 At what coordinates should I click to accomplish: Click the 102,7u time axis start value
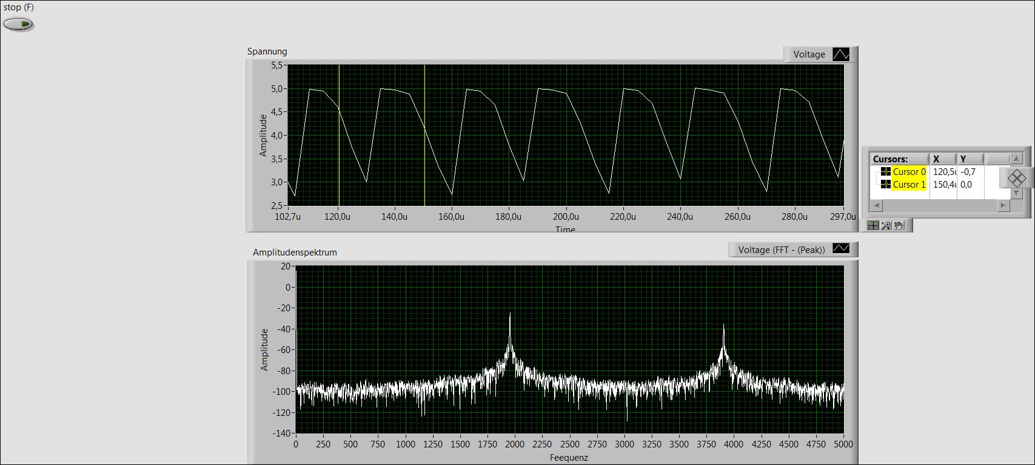pos(287,217)
